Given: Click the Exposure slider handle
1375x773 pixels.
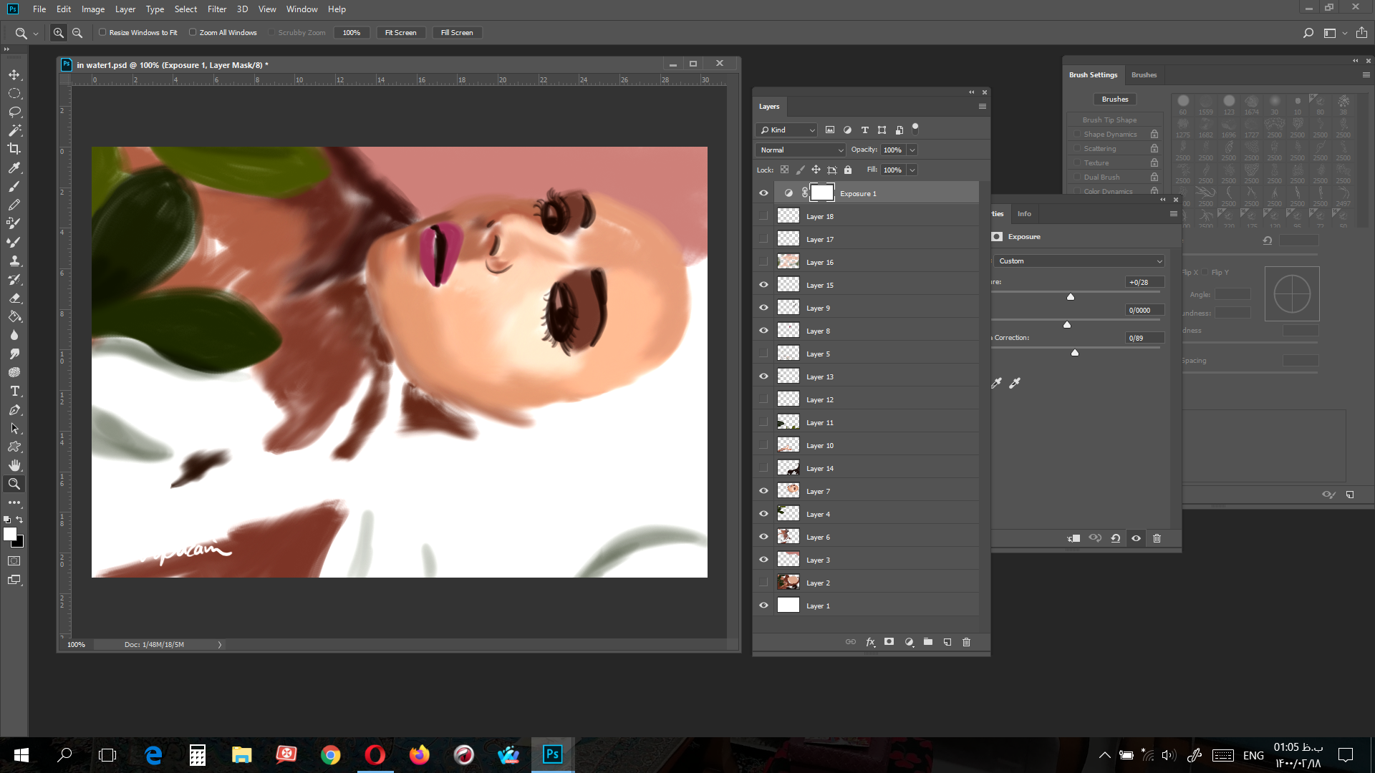Looking at the screenshot, I should coord(1071,296).
